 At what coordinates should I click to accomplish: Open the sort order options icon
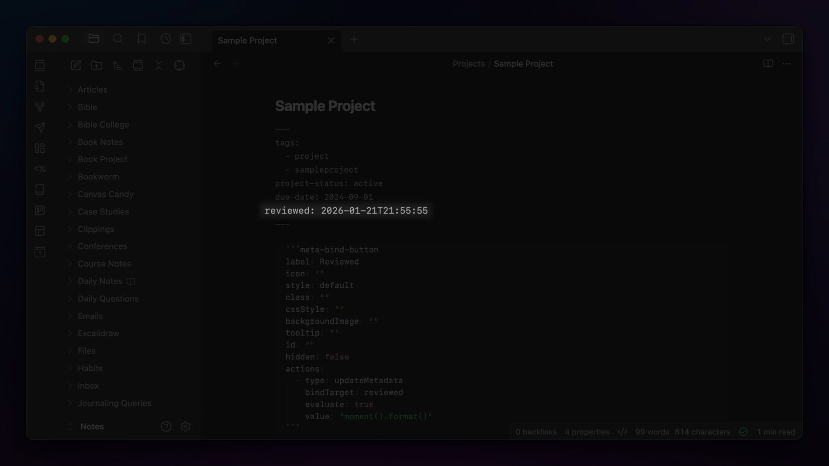point(117,65)
